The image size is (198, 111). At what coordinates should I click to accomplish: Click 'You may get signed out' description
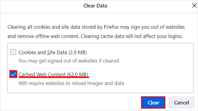[x=69, y=61]
